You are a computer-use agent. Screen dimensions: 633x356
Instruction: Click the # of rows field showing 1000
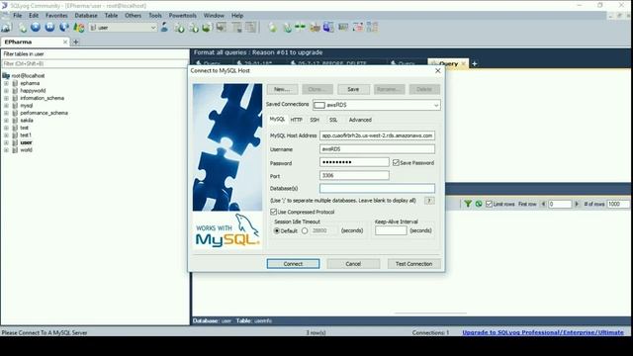(618, 204)
